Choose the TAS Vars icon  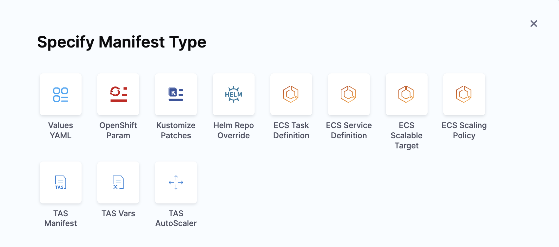click(118, 182)
